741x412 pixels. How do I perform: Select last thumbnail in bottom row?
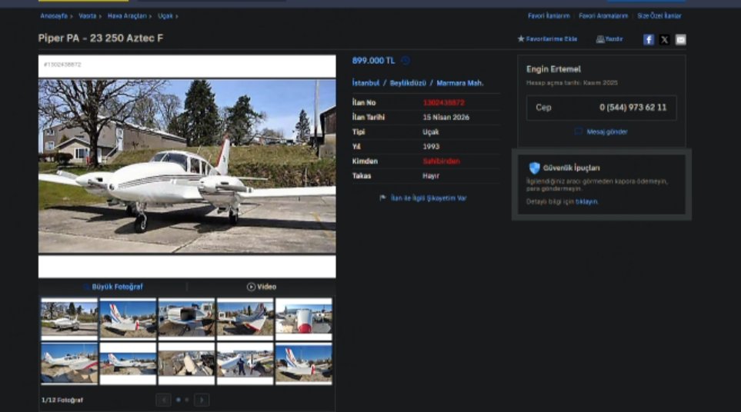pyautogui.click(x=304, y=364)
